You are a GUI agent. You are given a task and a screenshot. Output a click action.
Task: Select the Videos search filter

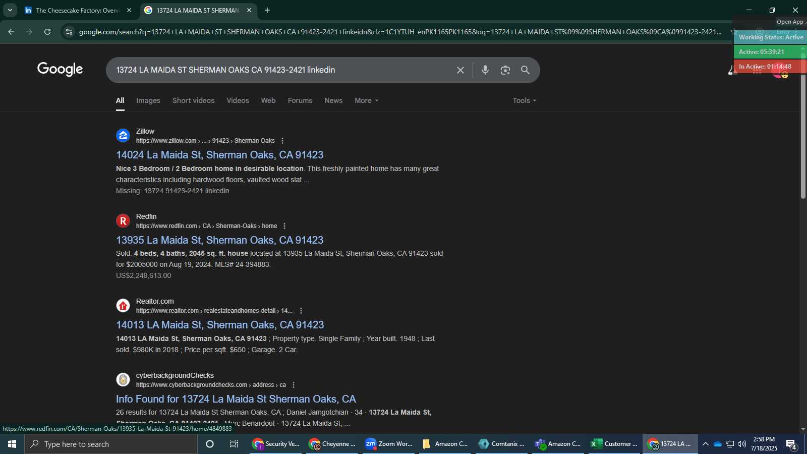point(238,100)
